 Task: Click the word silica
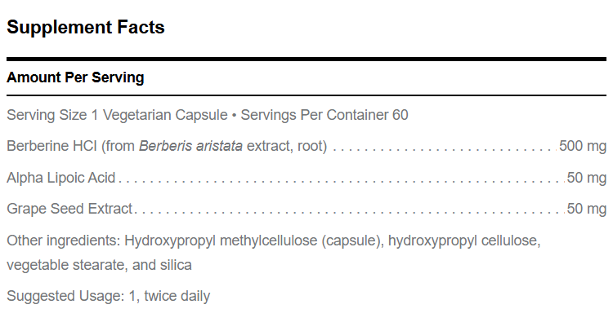(176, 265)
